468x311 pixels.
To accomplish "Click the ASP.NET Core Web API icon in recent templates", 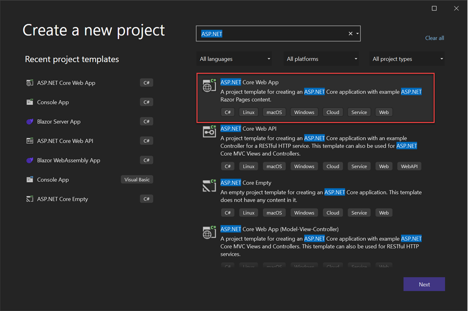I will click(x=30, y=141).
